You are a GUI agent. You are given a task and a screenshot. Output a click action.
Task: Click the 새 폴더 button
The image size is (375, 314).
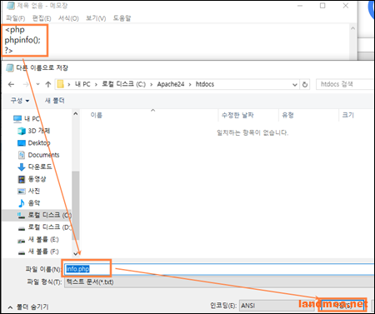tap(55, 100)
